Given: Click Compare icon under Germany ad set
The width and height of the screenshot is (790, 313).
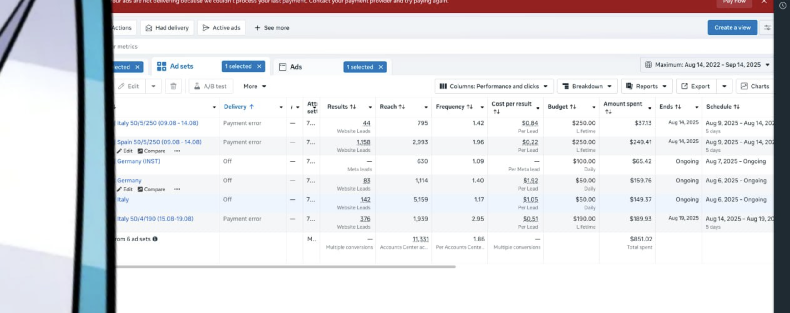Looking at the screenshot, I should coord(140,189).
